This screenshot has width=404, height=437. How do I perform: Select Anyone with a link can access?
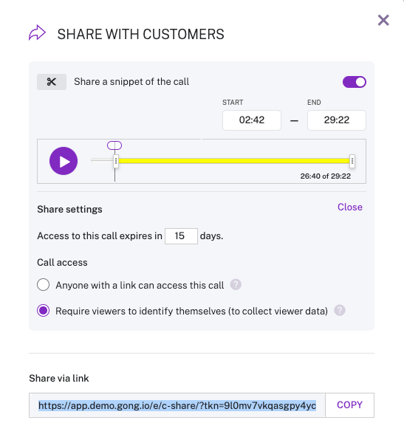tap(44, 285)
